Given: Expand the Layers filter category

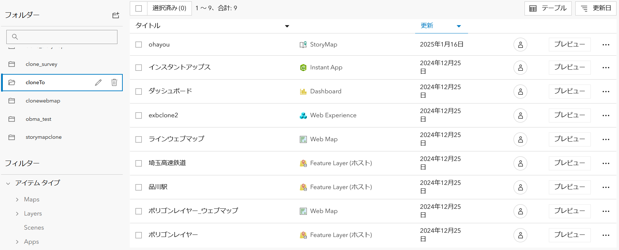Looking at the screenshot, I should click(x=17, y=214).
